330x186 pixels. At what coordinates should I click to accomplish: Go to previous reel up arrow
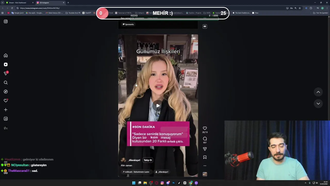[318, 92]
